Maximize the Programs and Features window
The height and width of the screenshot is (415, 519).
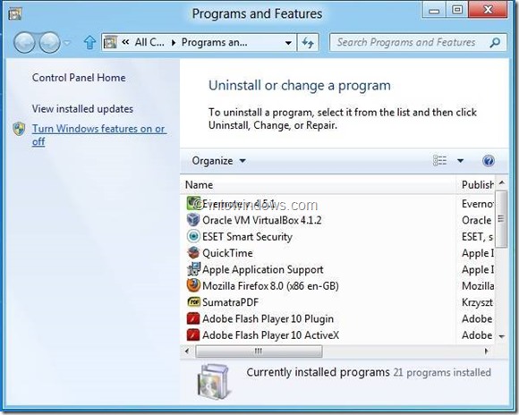click(456, 10)
